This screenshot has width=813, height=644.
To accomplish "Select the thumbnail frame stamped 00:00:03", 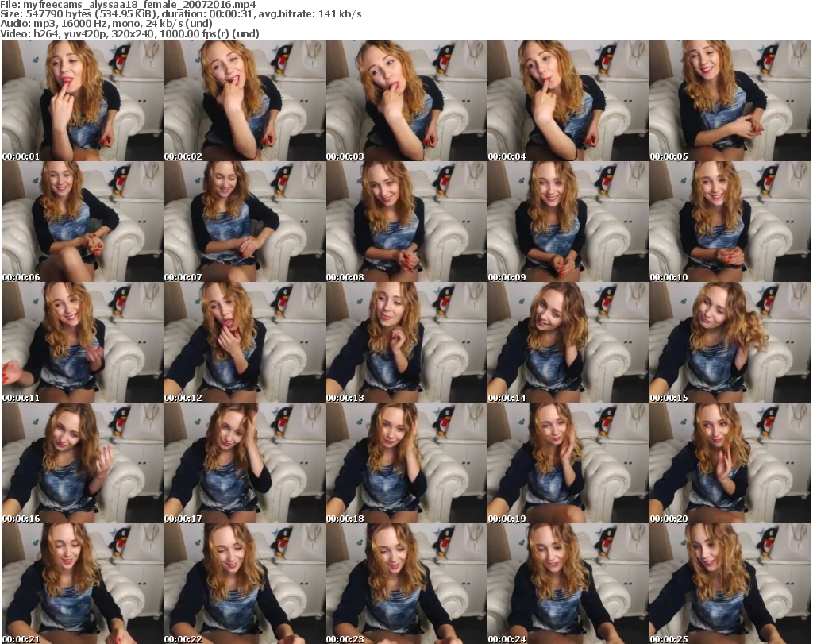I will pyautogui.click(x=406, y=101).
